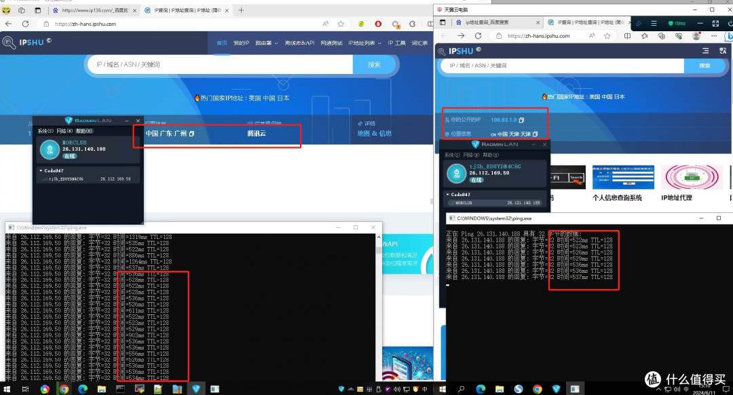Bookmark page with star in left browser
The image size is (733, 395).
[x=341, y=24]
